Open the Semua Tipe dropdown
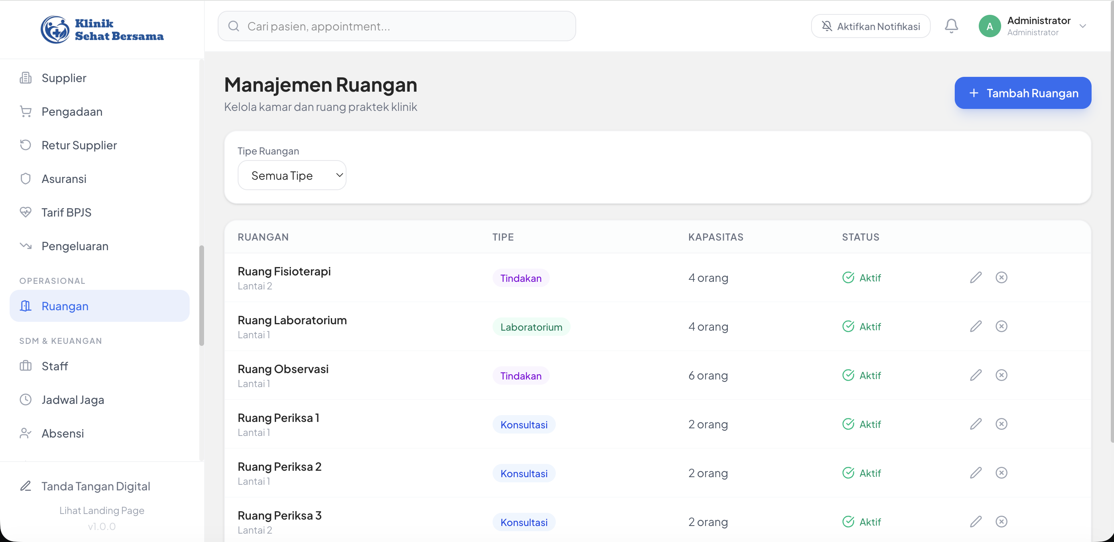Image resolution: width=1114 pixels, height=542 pixels. click(x=292, y=175)
